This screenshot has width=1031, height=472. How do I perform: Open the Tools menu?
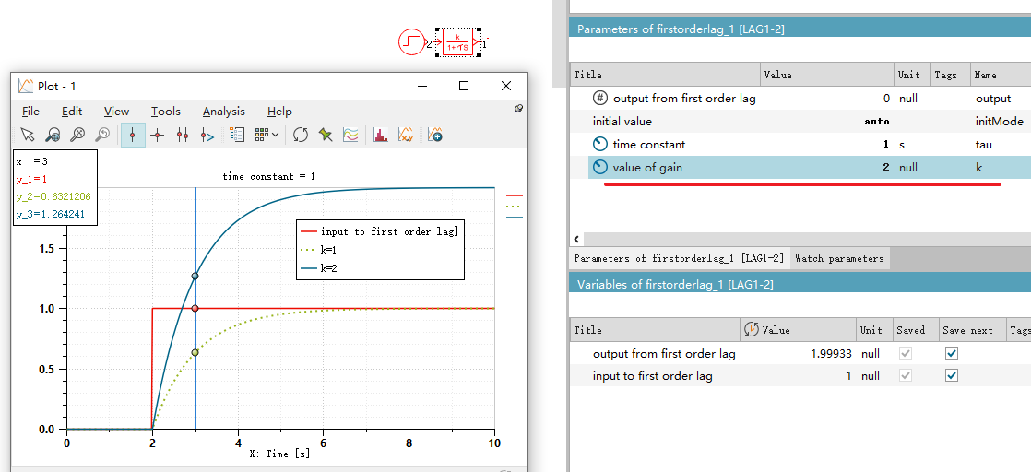166,112
